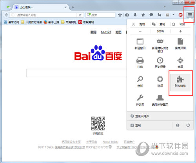Click the Baidu logo
196x163 pixels.
click(98, 53)
